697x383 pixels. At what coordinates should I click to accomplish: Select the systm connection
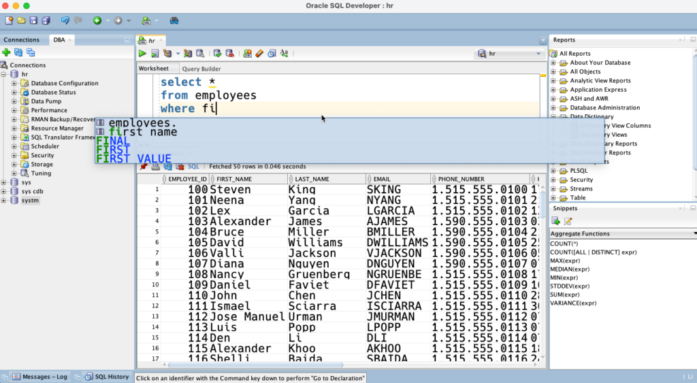[x=30, y=201]
